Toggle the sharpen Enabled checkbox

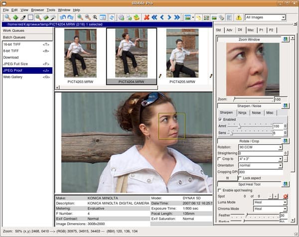tap(220, 119)
